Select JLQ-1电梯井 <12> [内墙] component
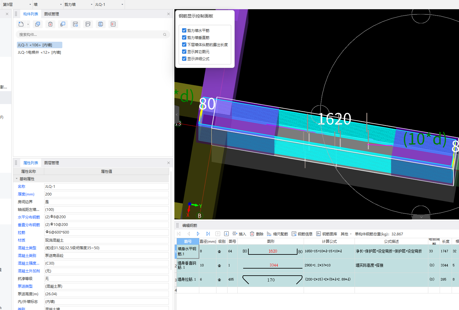459x310 pixels. coord(39,52)
